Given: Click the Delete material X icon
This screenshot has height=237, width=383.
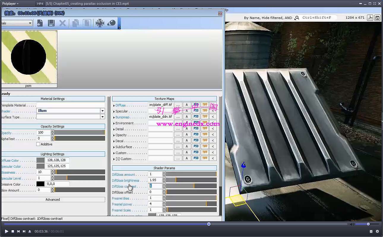Looking at the screenshot, I should pyautogui.click(x=62, y=23).
